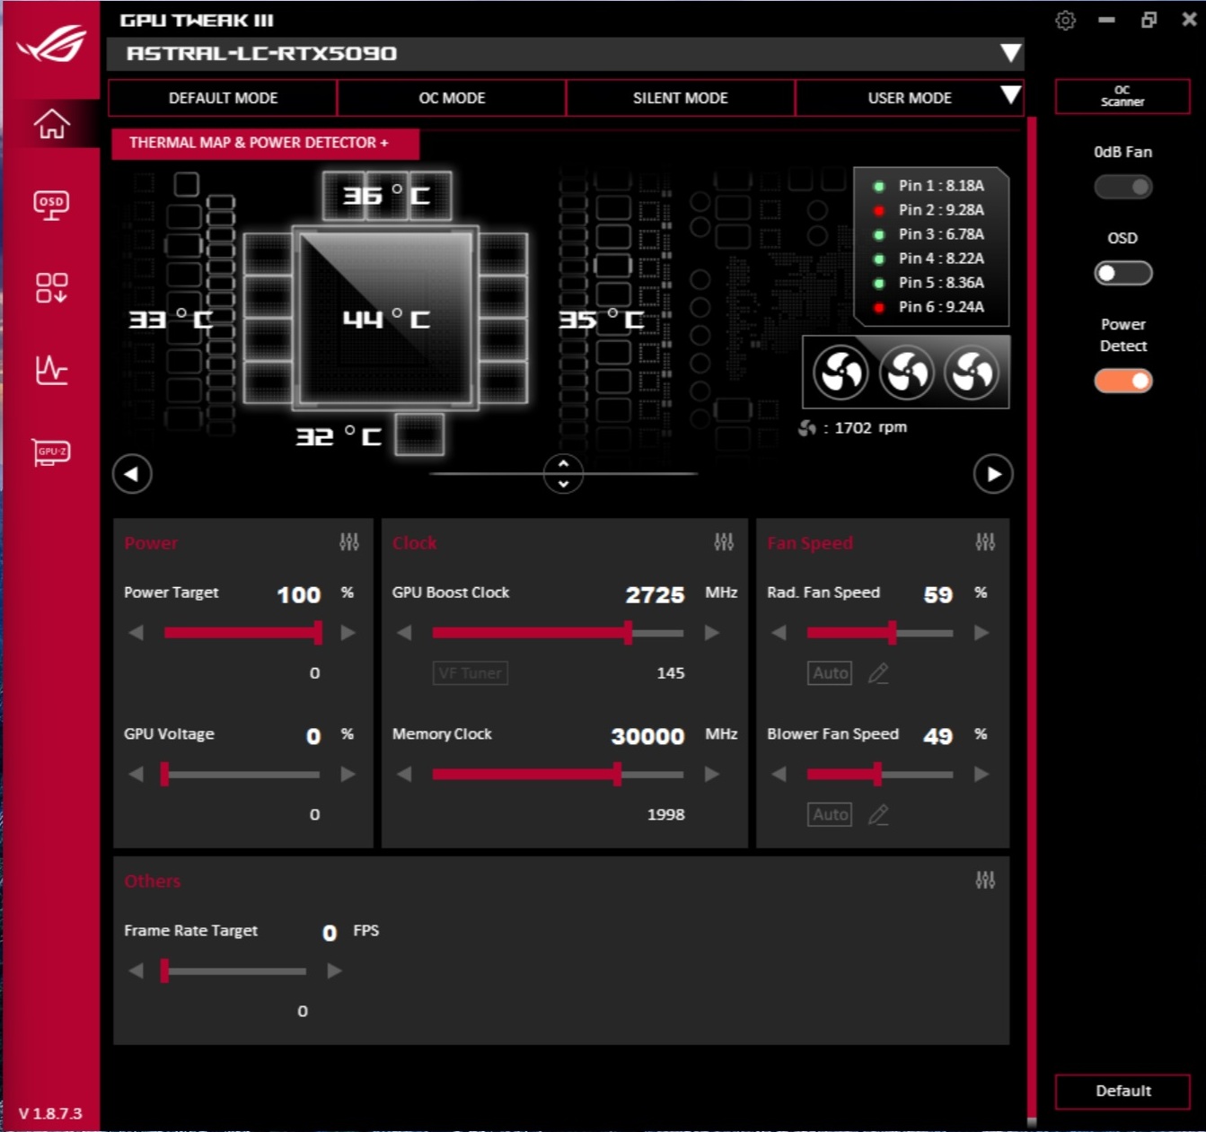This screenshot has height=1132, width=1206.
Task: Open the OSD settings sidebar icon
Action: [x=51, y=206]
